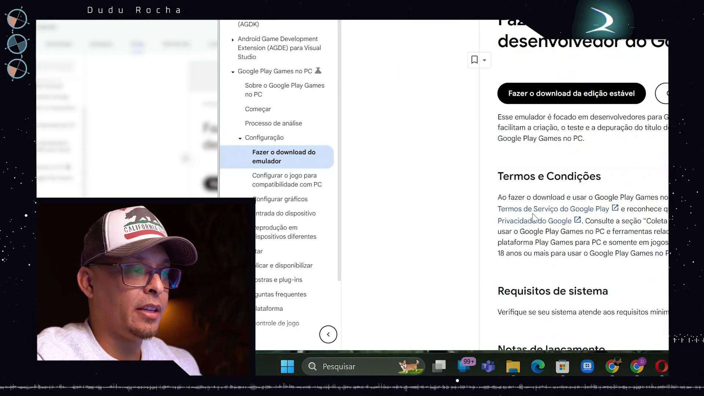The image size is (704, 396).
Task: Open Sobre o Google Play Games no PC
Action: (285, 90)
